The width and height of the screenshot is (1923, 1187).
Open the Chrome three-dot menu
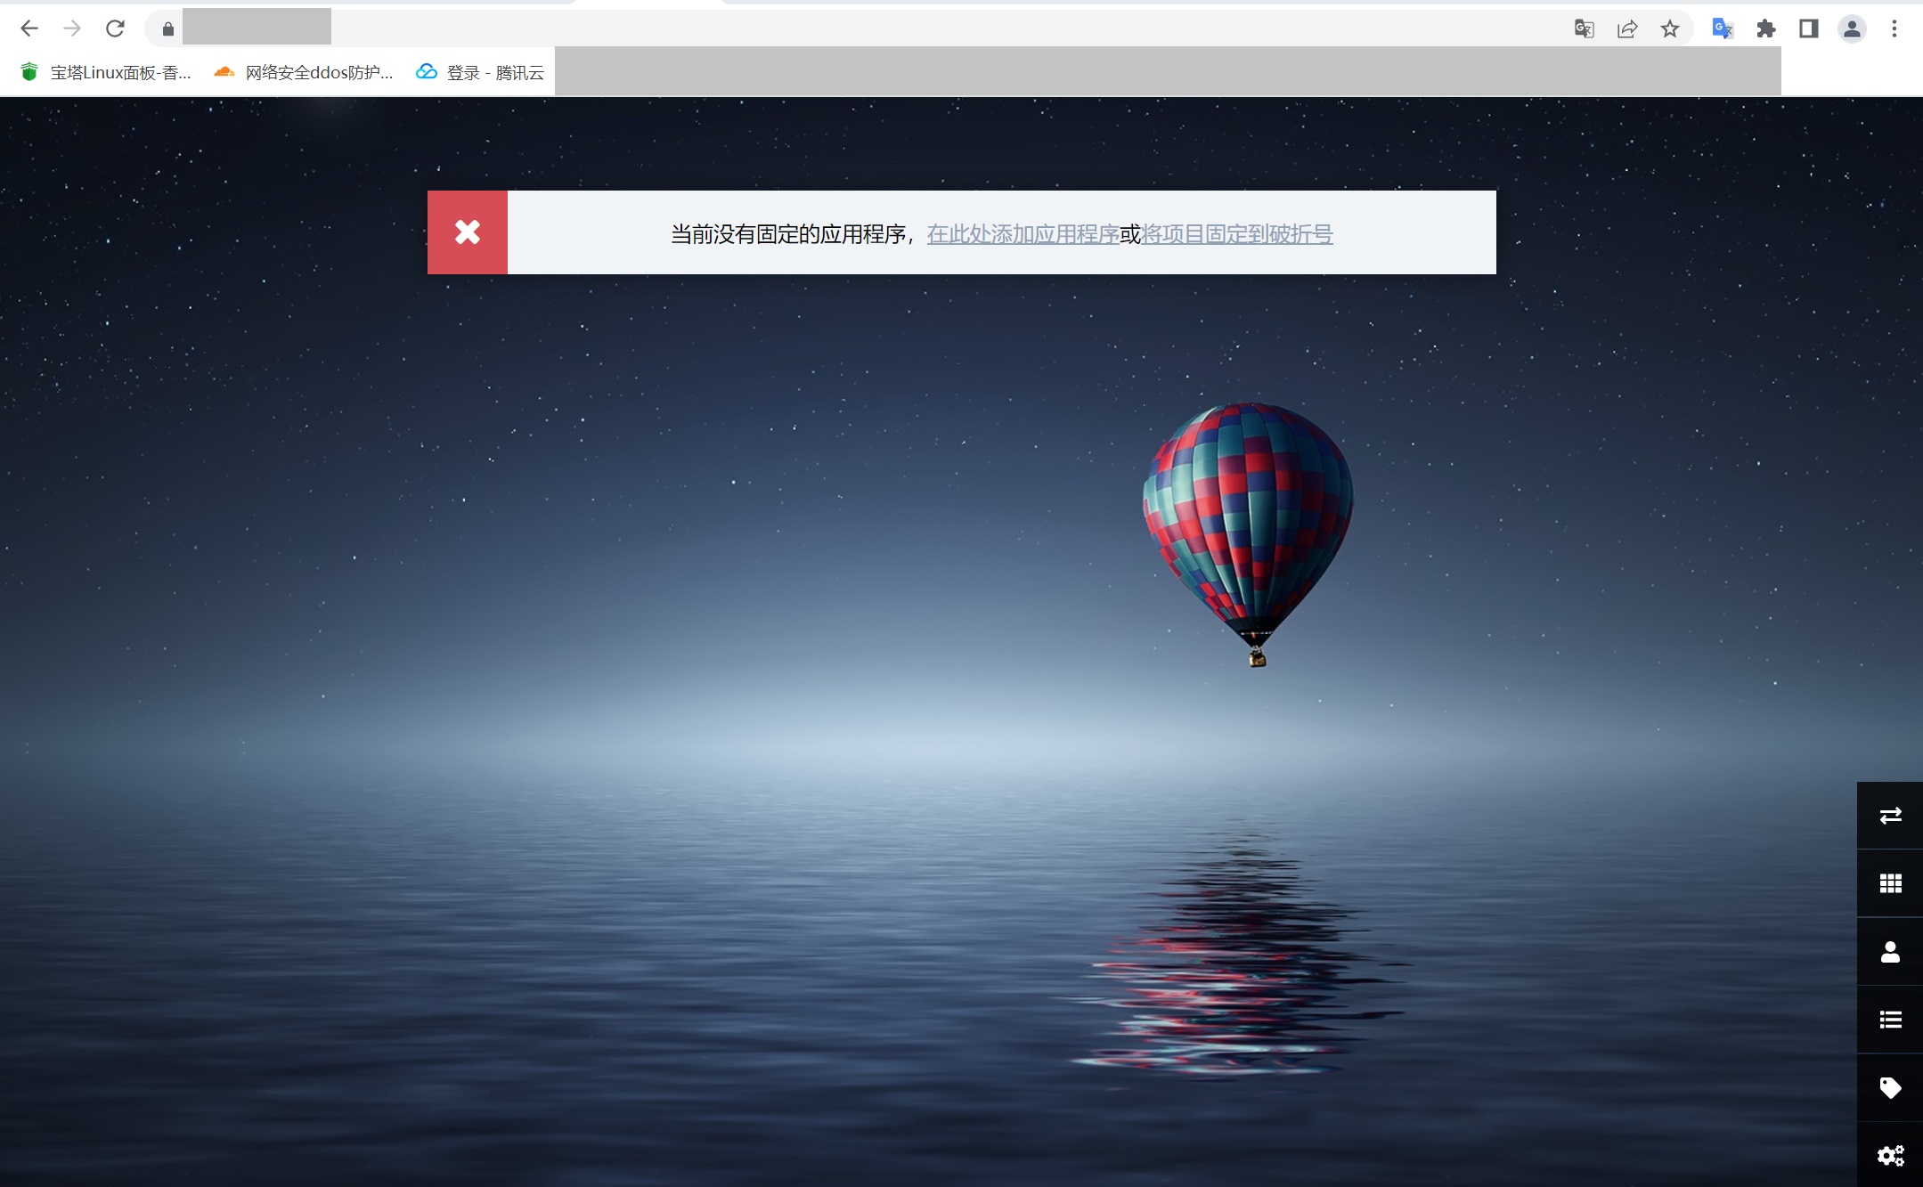[x=1894, y=28]
